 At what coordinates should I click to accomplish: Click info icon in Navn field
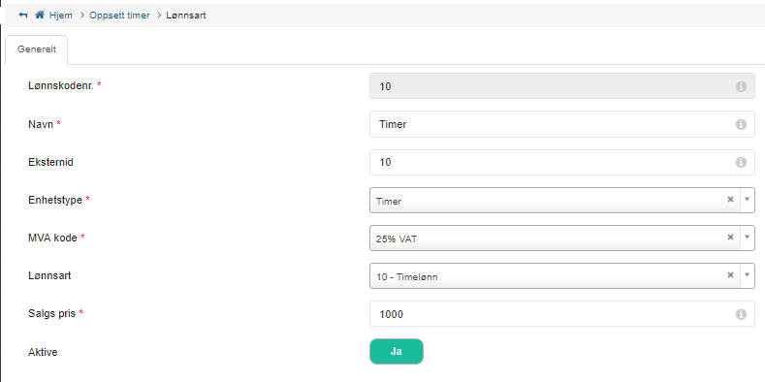tap(741, 124)
